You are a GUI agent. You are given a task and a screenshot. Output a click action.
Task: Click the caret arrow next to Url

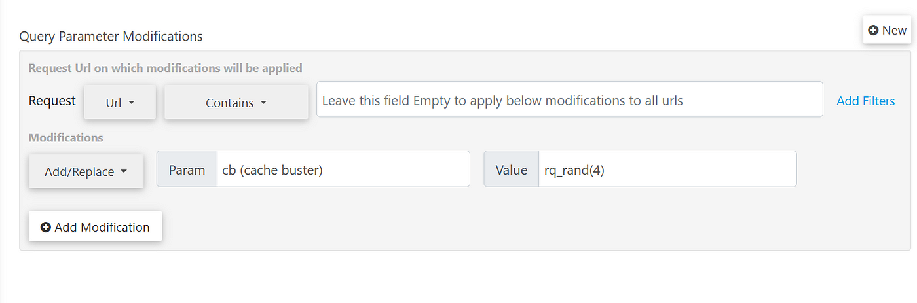[x=131, y=103]
